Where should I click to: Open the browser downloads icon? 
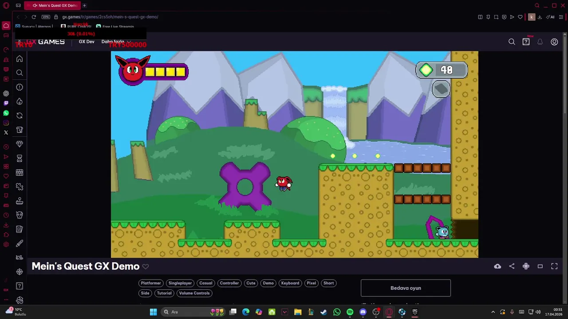point(540,17)
